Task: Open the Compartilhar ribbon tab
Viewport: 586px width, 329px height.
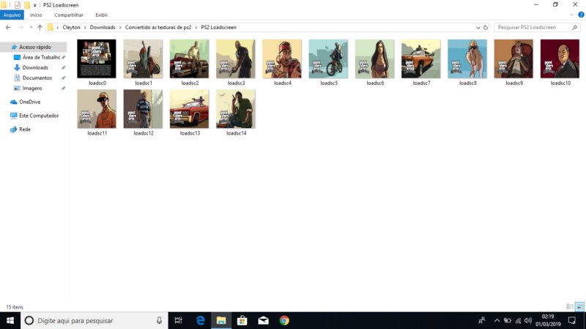Action: 69,15
